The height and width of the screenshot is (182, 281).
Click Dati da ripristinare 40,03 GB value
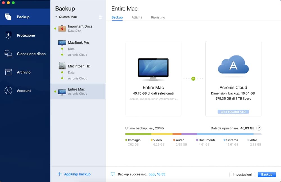point(247,128)
